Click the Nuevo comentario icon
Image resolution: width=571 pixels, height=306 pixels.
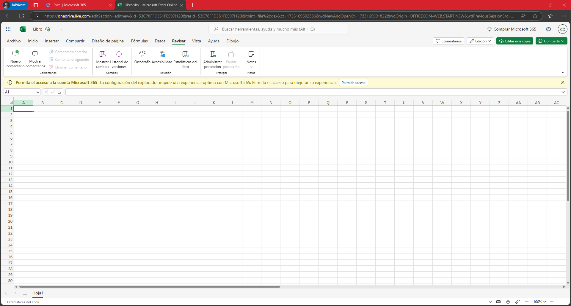click(x=15, y=54)
